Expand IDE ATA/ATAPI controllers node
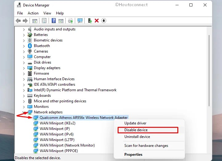 24,85
